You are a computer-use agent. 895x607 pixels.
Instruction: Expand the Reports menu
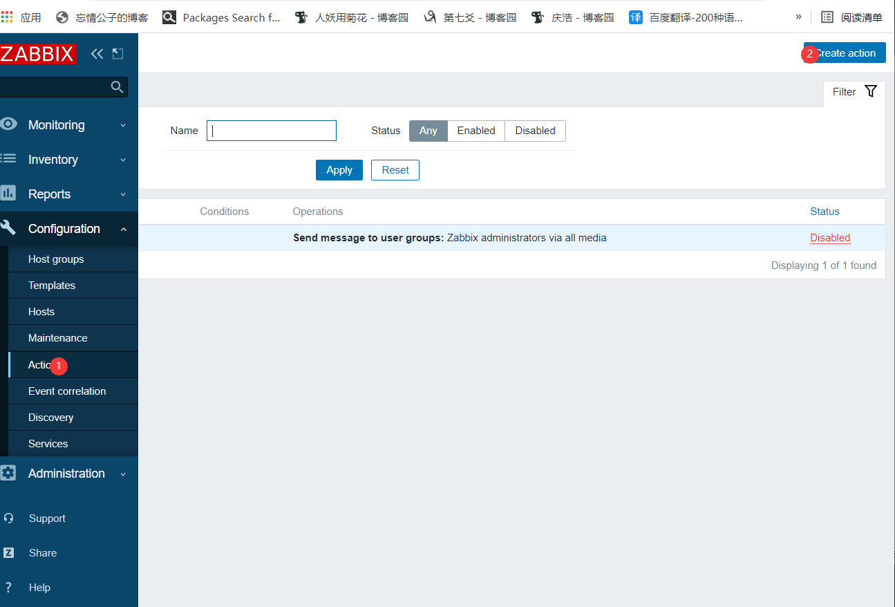coord(69,194)
